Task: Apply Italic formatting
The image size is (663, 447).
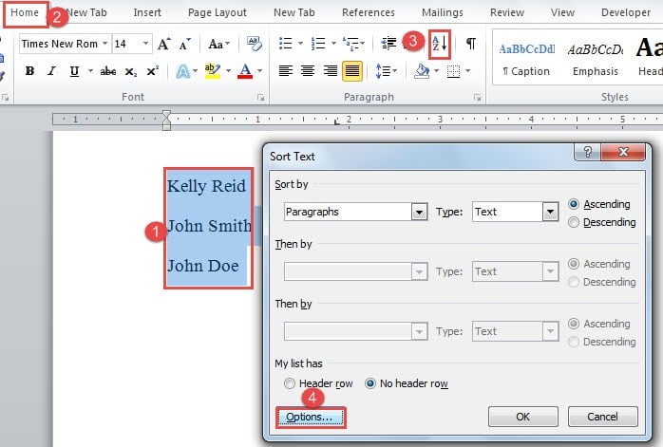Action: 51,71
